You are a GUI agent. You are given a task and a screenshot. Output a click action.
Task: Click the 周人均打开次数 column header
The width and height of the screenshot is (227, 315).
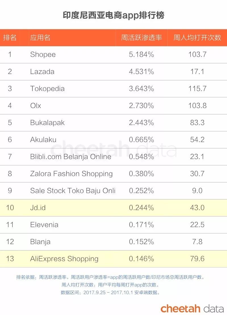coord(197,37)
